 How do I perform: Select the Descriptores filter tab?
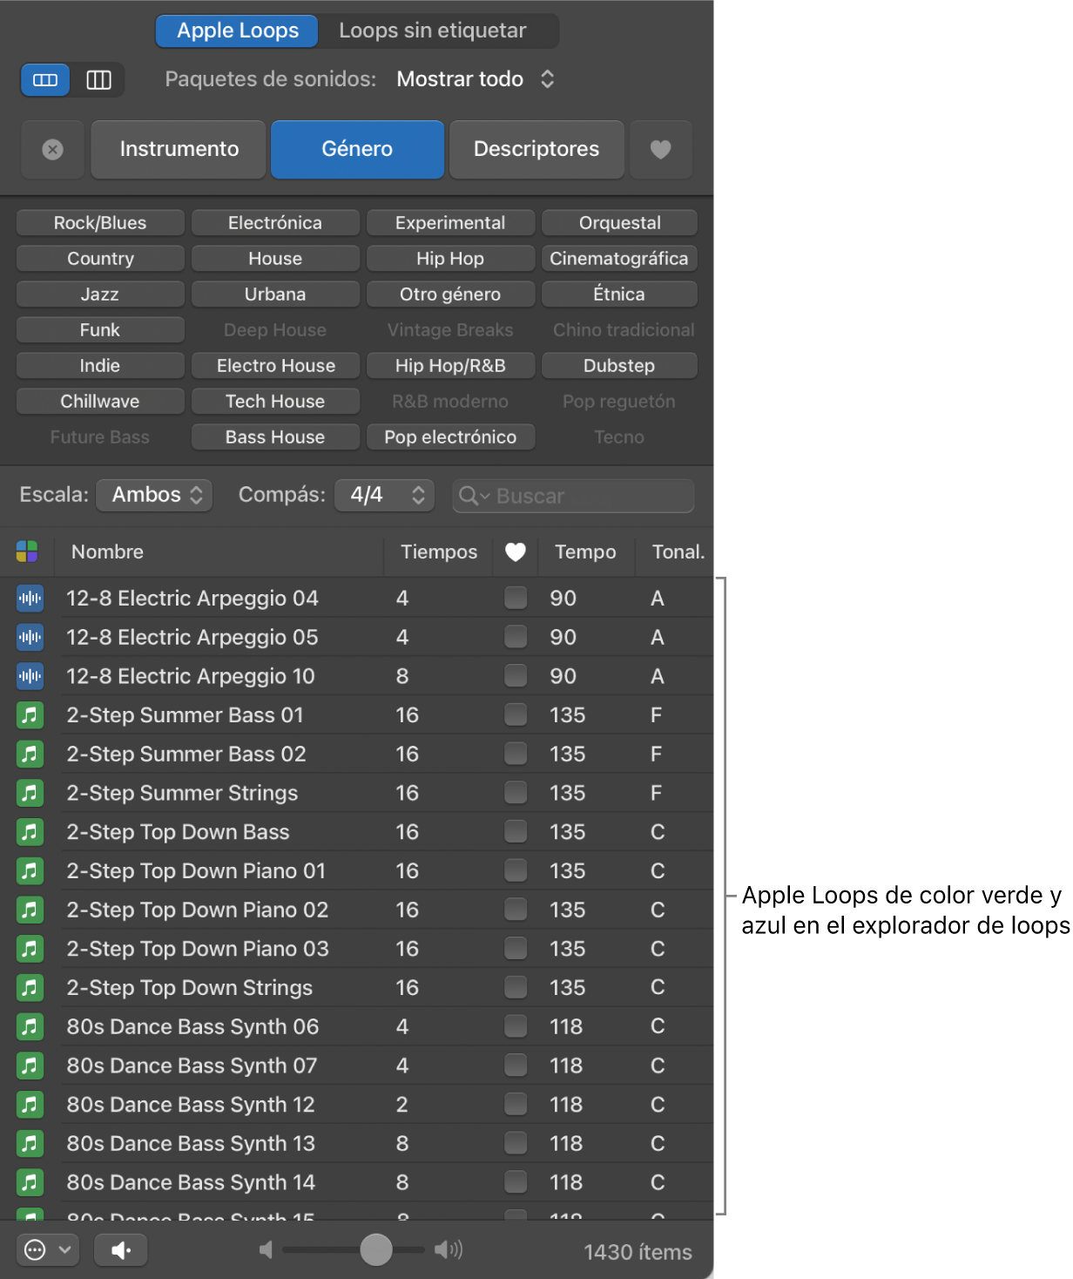pyautogui.click(x=536, y=150)
